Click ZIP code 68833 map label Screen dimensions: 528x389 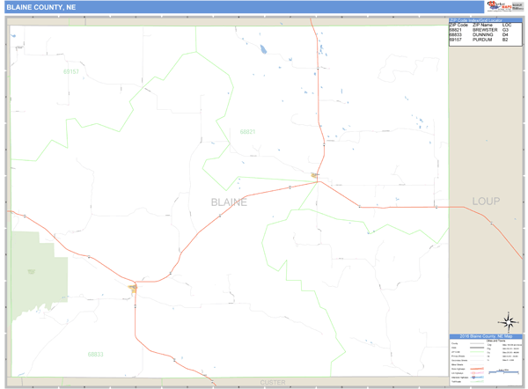coord(95,354)
